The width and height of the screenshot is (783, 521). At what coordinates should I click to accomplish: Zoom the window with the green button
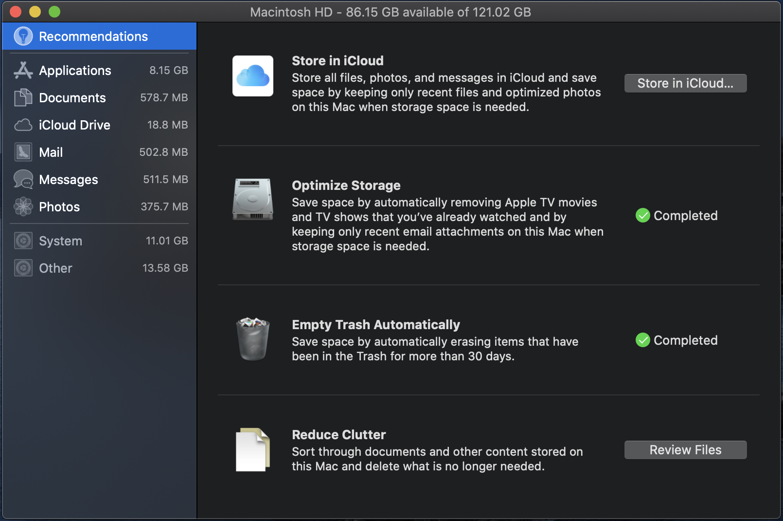54,12
